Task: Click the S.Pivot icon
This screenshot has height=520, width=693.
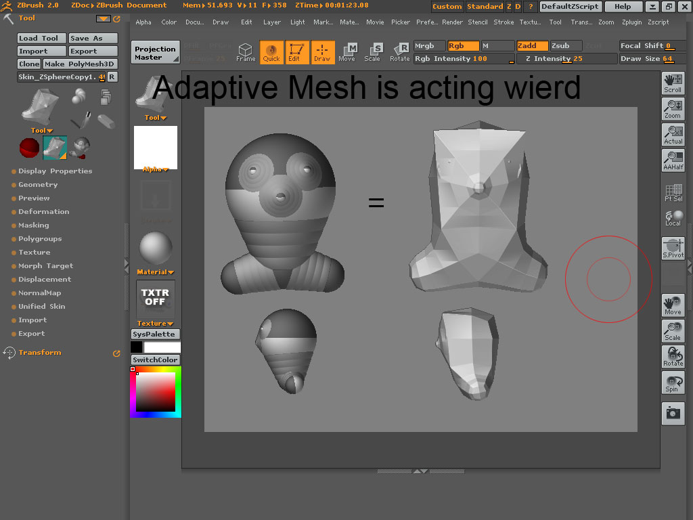Action: point(673,248)
